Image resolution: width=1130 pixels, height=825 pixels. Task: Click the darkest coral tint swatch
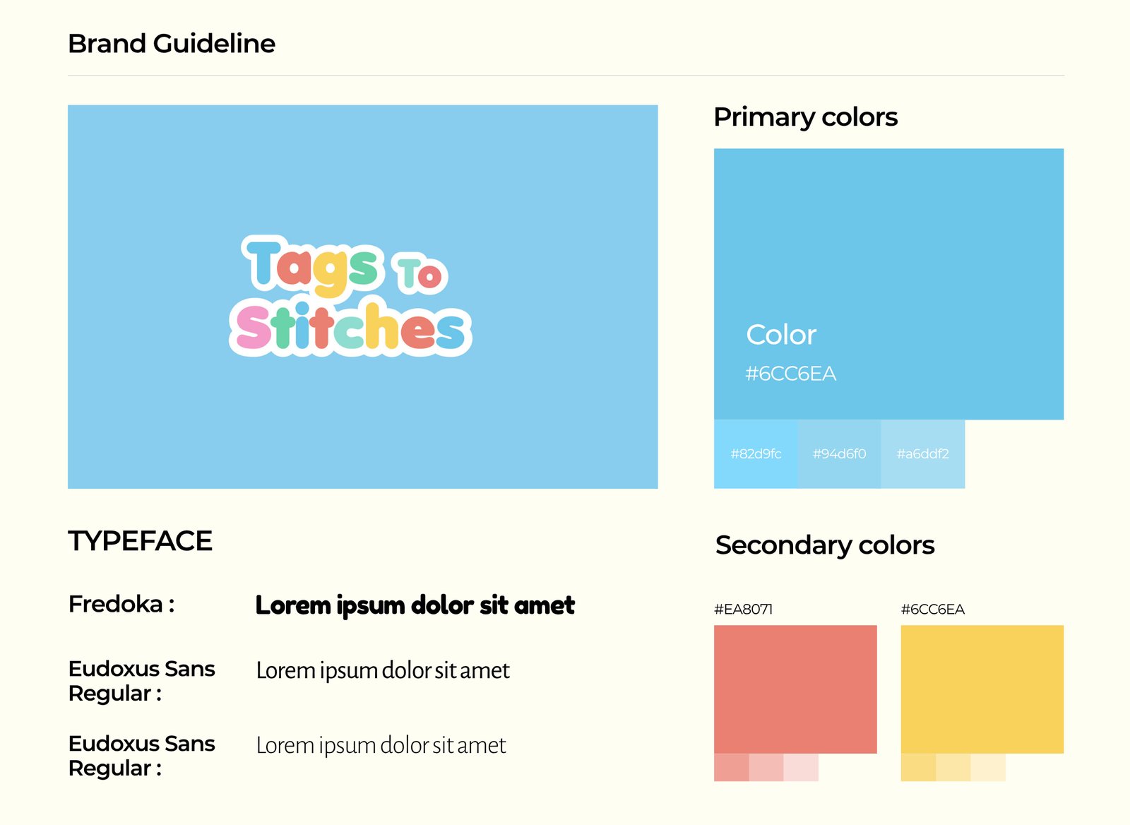[731, 768]
